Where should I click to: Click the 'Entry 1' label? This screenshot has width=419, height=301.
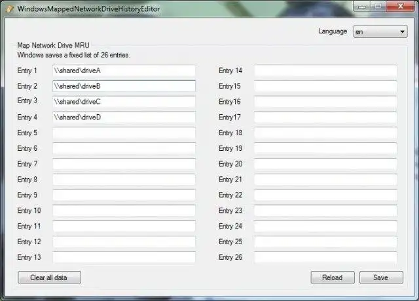coord(27,71)
